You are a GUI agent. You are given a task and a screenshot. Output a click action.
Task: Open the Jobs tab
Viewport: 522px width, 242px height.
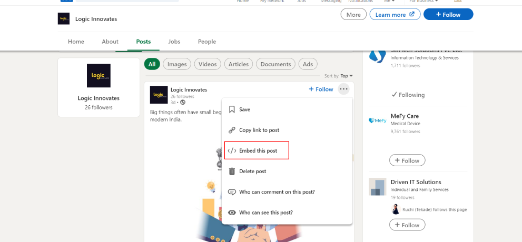click(174, 42)
